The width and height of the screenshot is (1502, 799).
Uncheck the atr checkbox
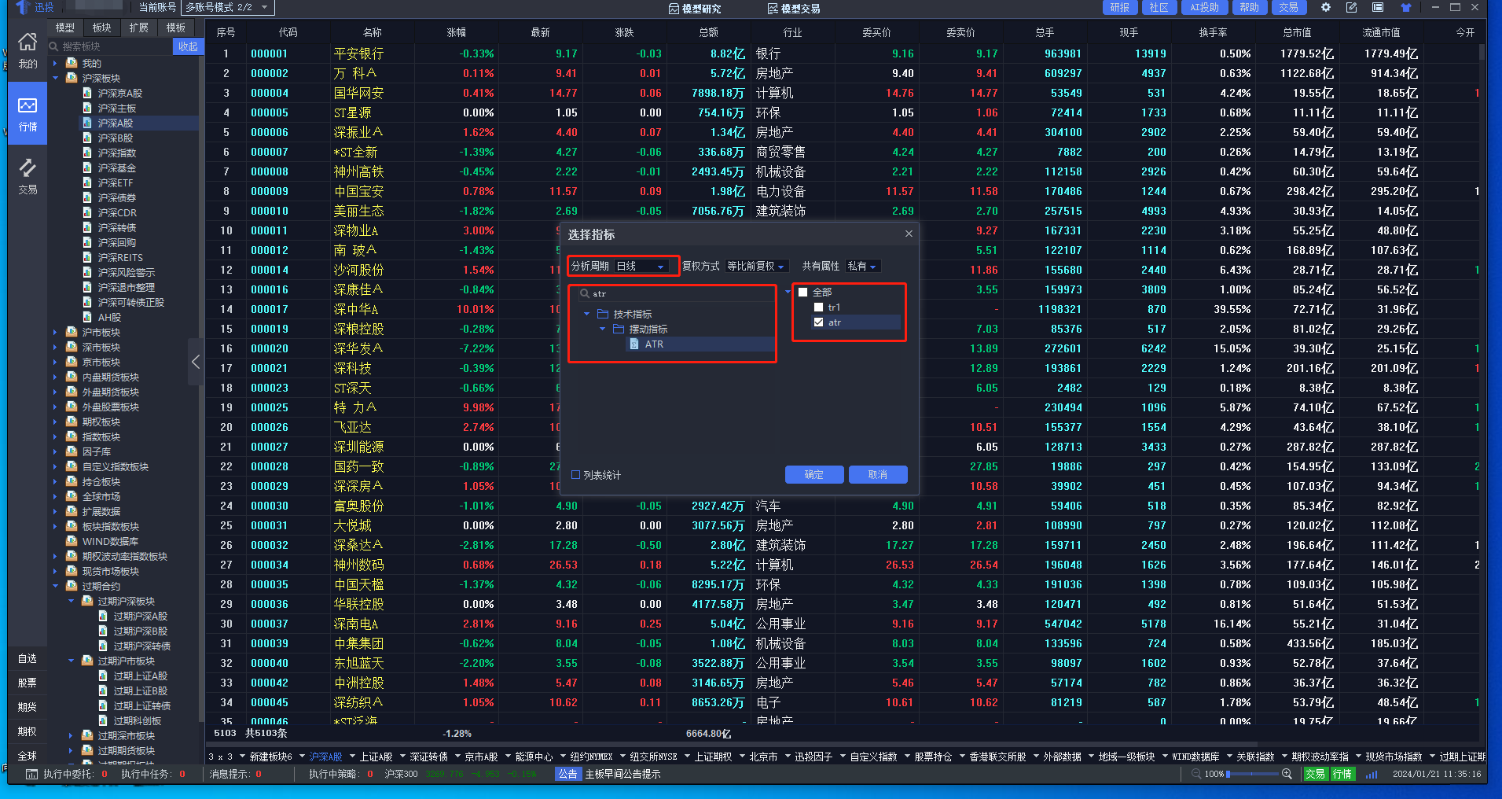pos(818,322)
